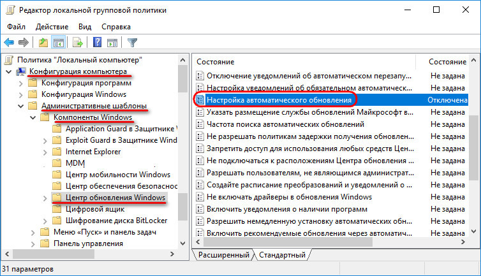Click policy list scroll down arrow

(x=473, y=231)
